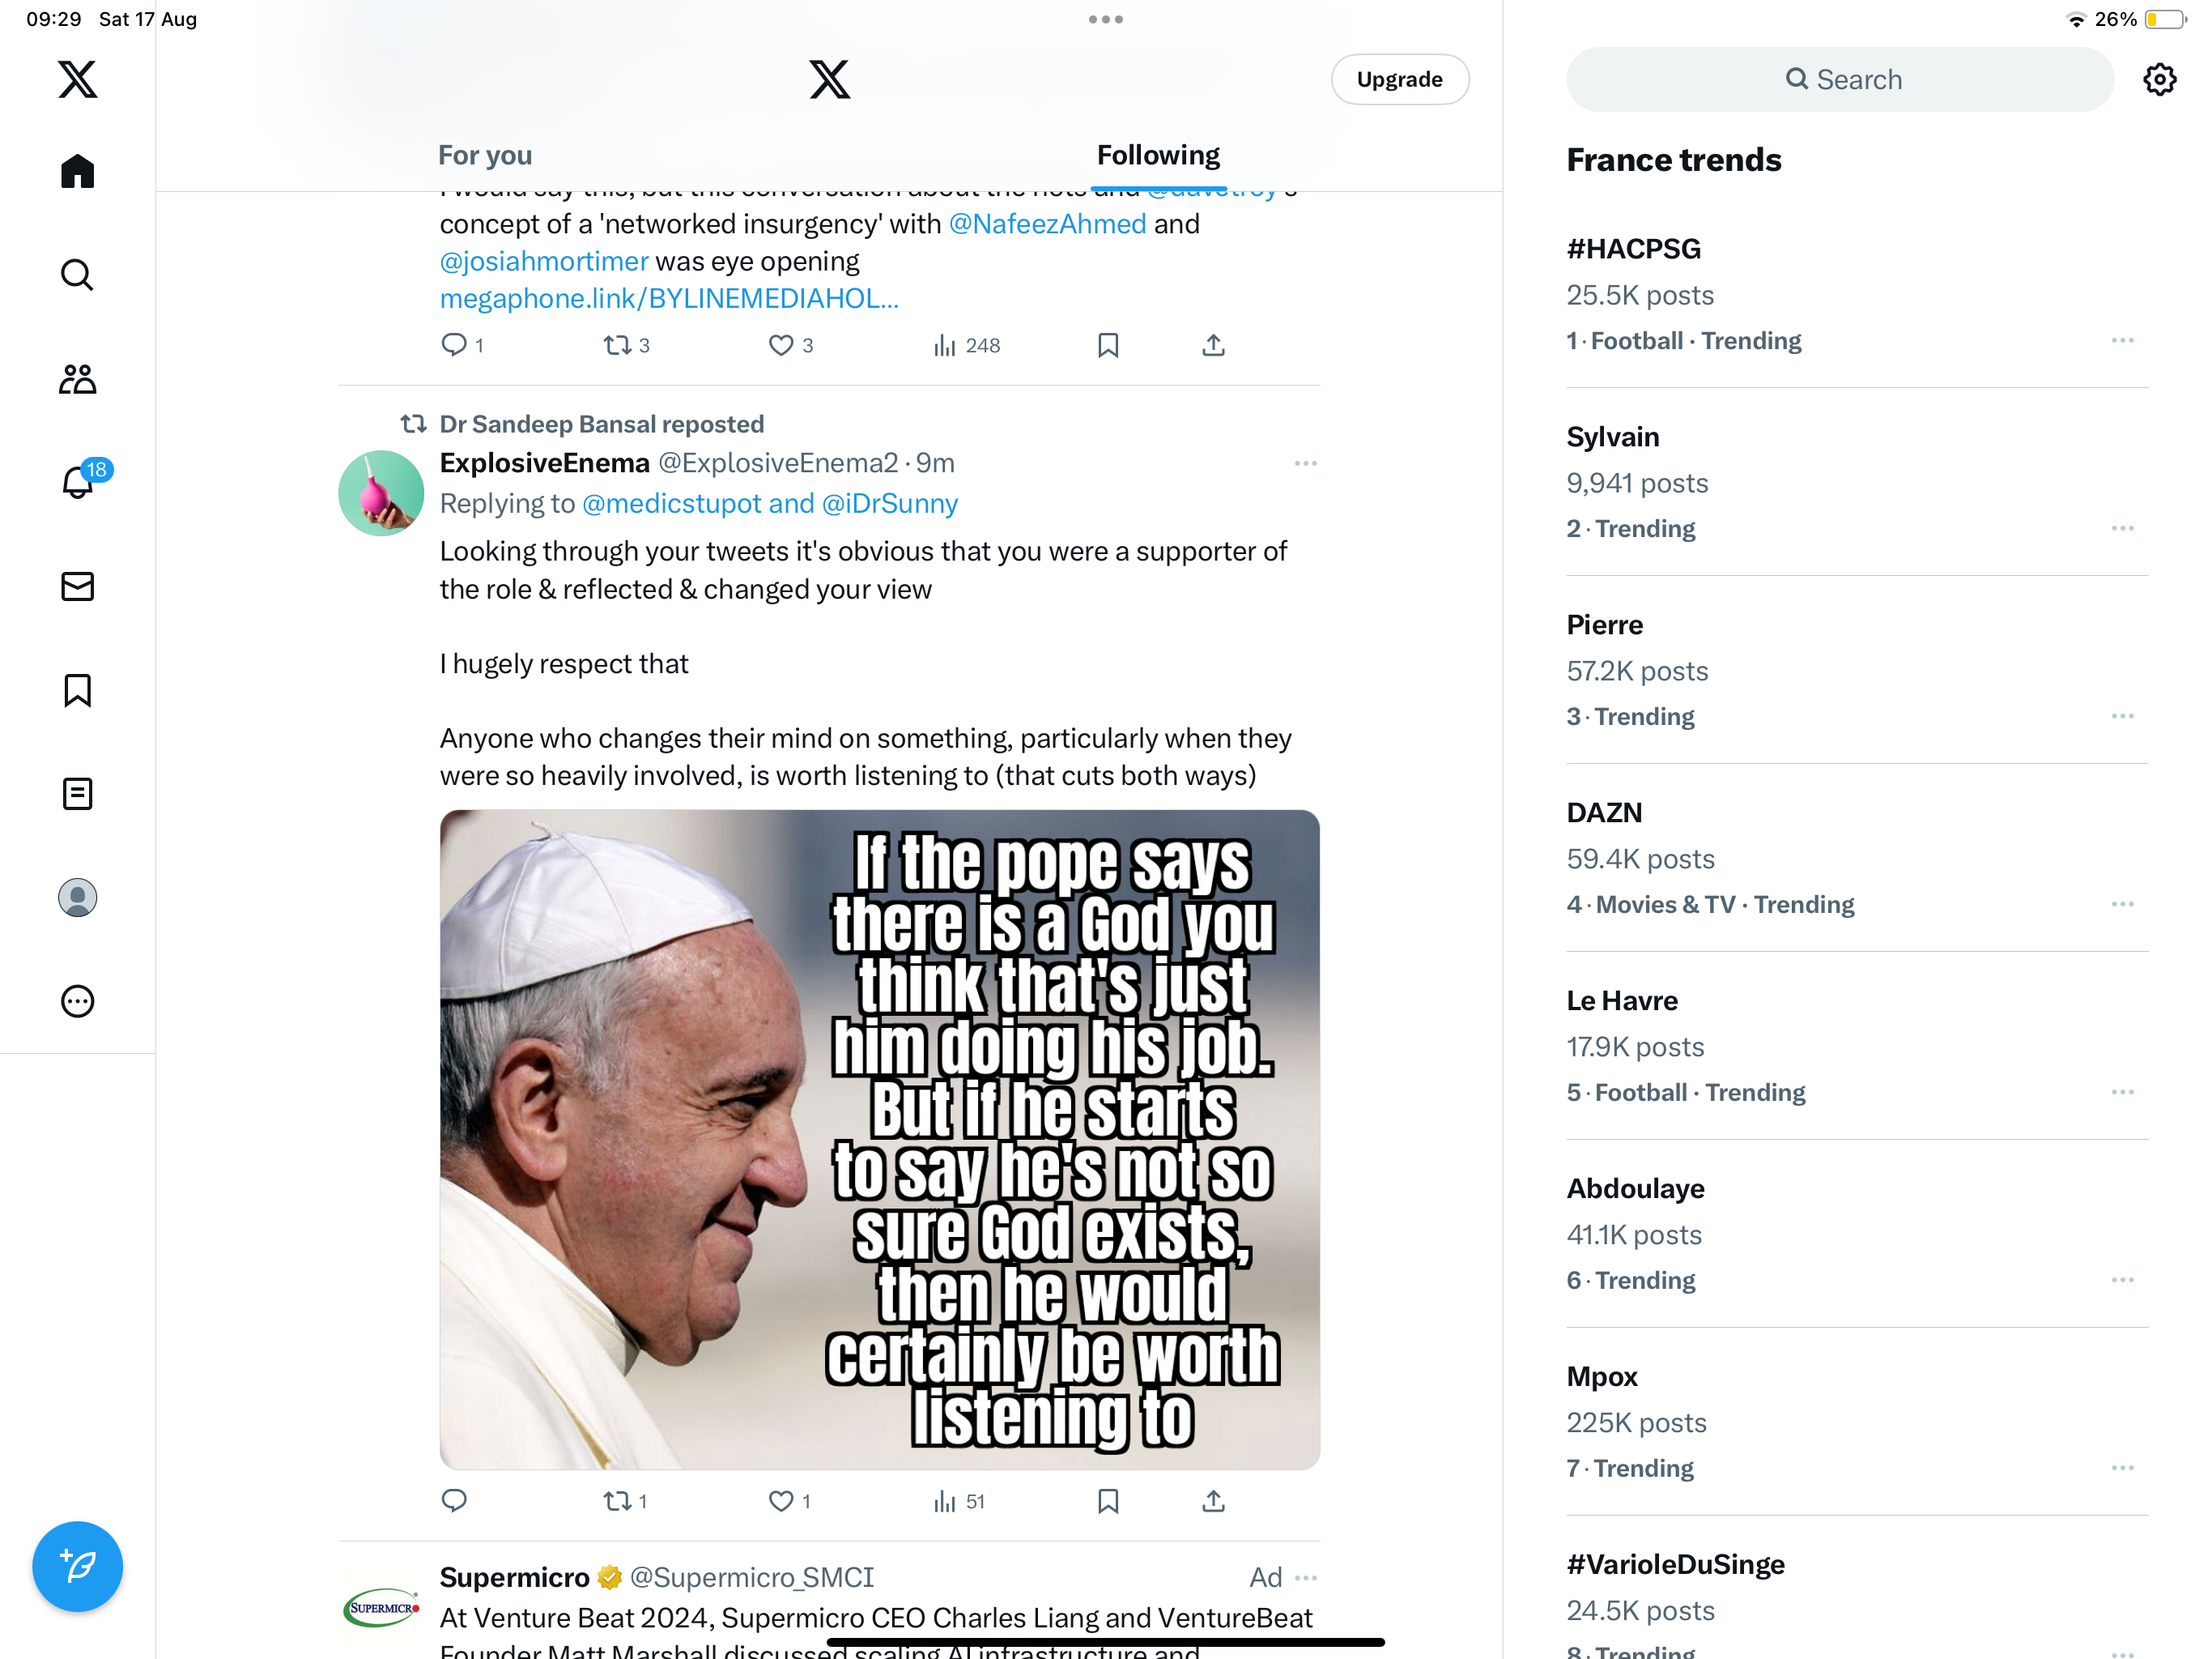Bookmark the ExplosiveEnema post
This screenshot has height=1659, width=2212.
[x=1108, y=1501]
